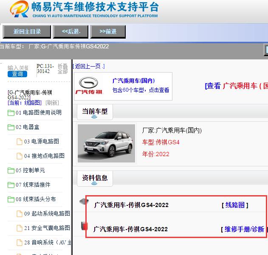Select the 当前车型 tab

coord(95,112)
